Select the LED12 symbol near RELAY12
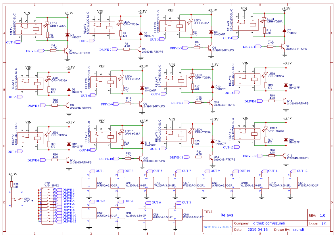Screen dimensions: 336x238 coord(266,129)
